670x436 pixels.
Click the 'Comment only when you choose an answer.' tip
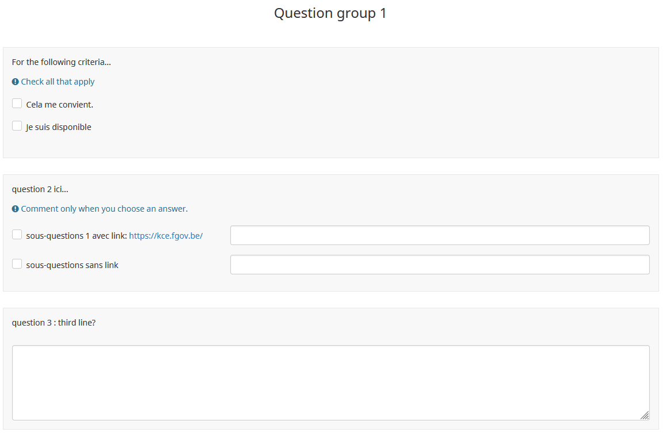point(104,209)
